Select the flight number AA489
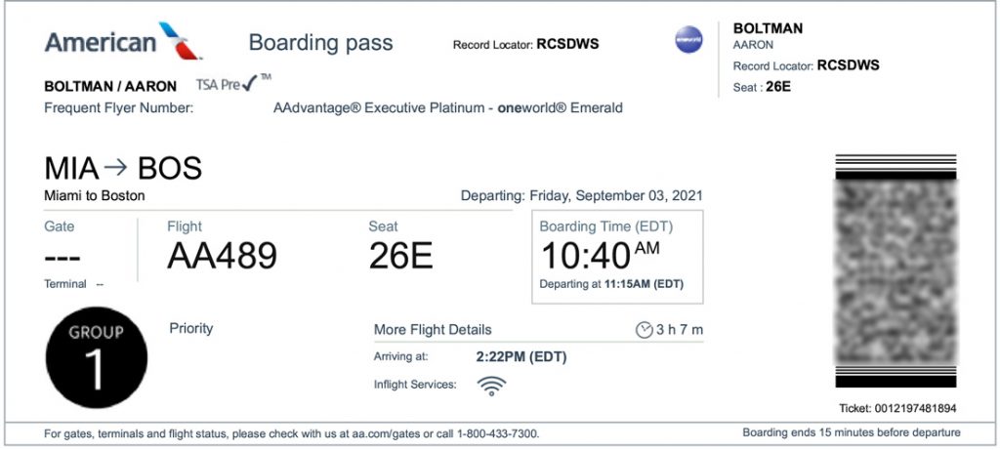 tap(222, 256)
